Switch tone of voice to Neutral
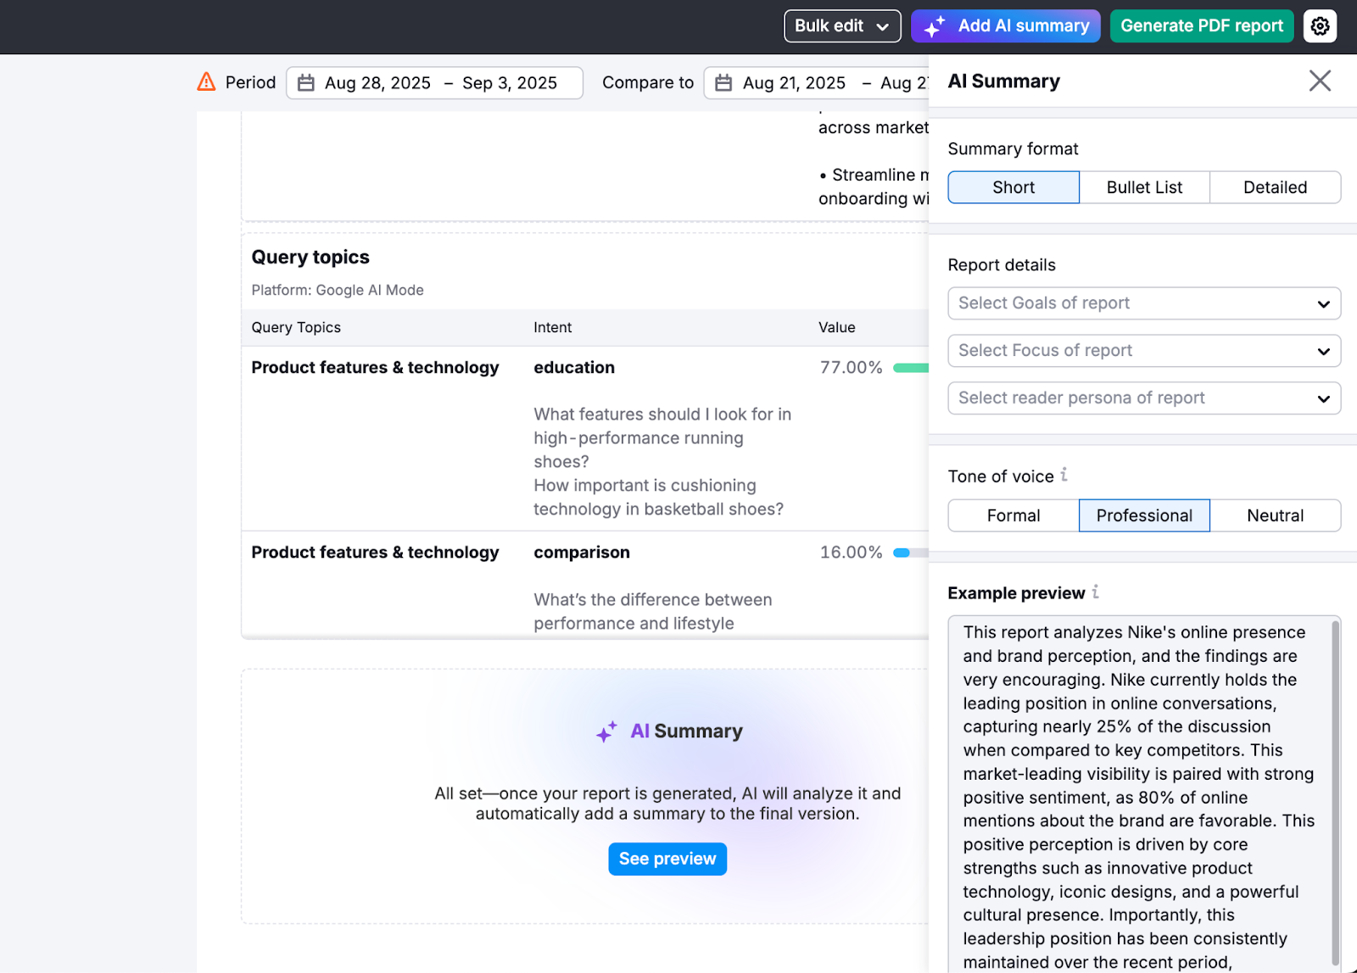This screenshot has width=1357, height=973. coord(1276,515)
